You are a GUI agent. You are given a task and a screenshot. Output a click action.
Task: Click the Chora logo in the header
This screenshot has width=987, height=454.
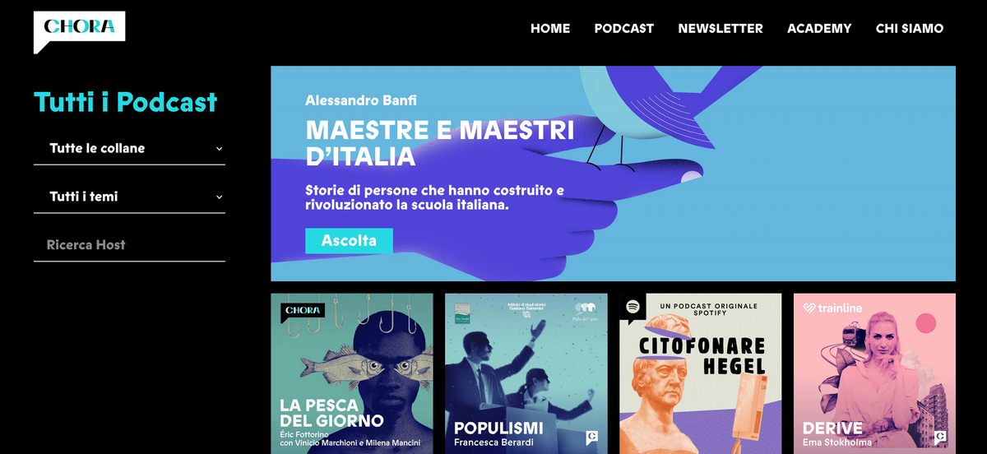tap(79, 31)
